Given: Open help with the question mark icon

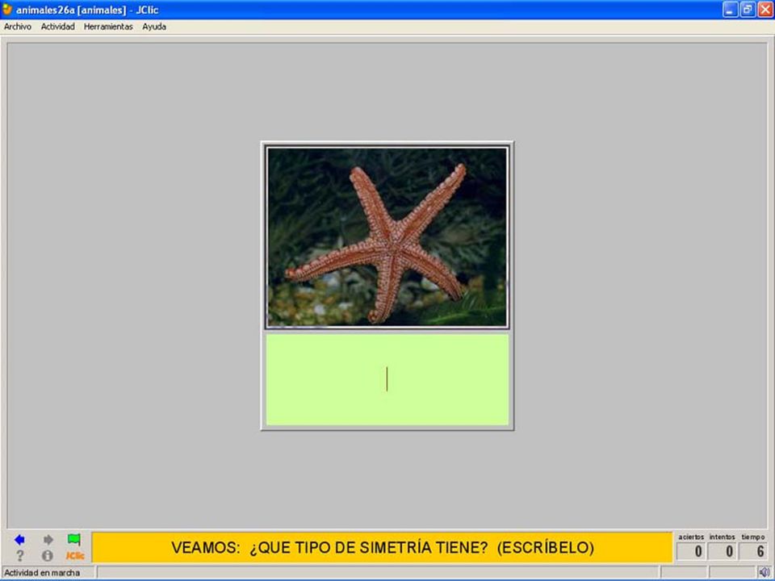Looking at the screenshot, I should click(x=19, y=556).
